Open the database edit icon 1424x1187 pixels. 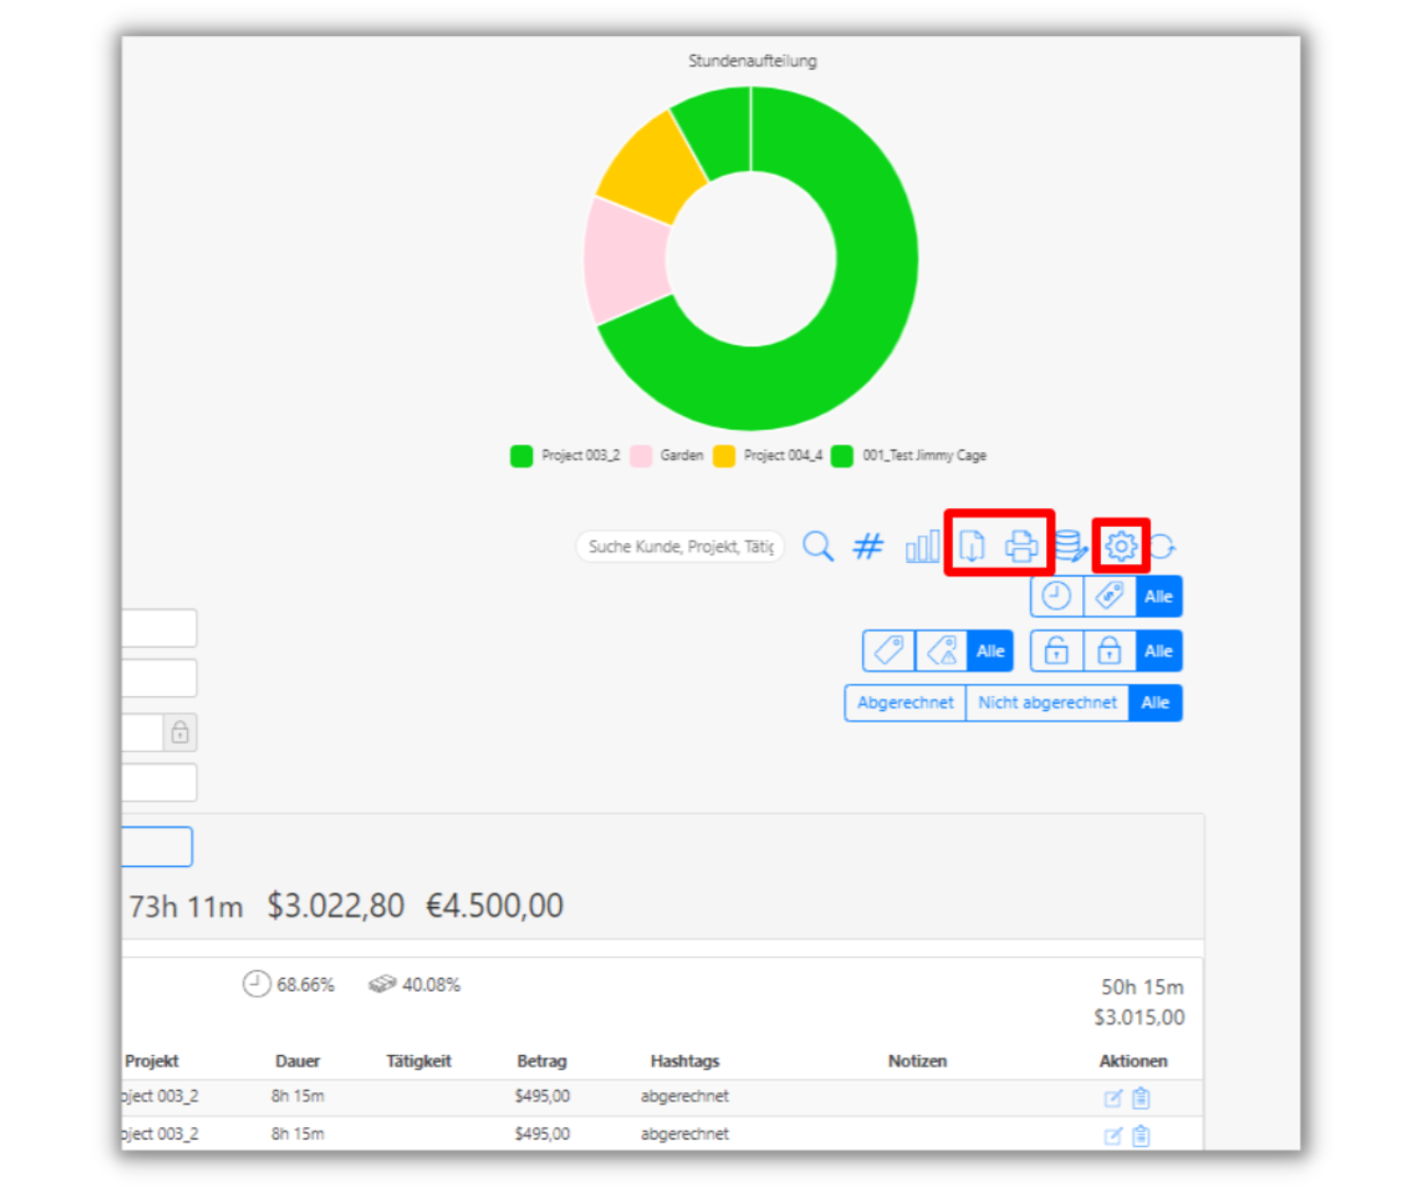pos(1070,546)
